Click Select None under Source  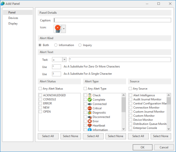[x=161, y=136]
